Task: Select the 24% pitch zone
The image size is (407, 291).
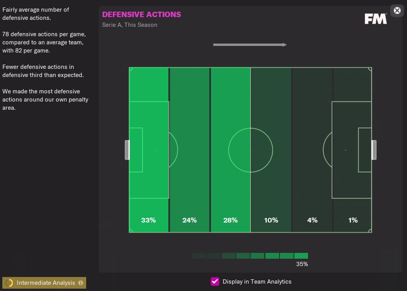Action: click(x=189, y=150)
